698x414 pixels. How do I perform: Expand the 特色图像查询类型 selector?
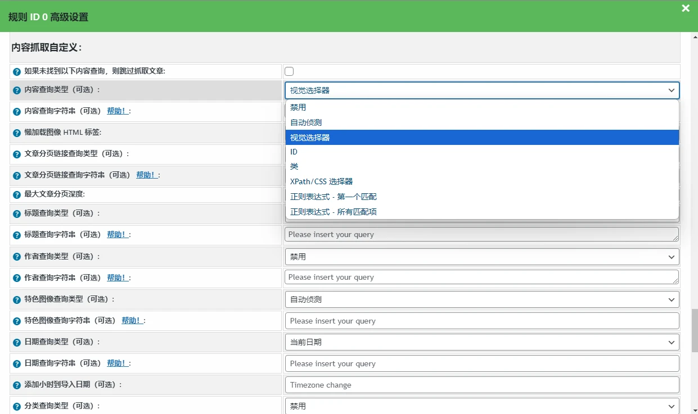(481, 299)
